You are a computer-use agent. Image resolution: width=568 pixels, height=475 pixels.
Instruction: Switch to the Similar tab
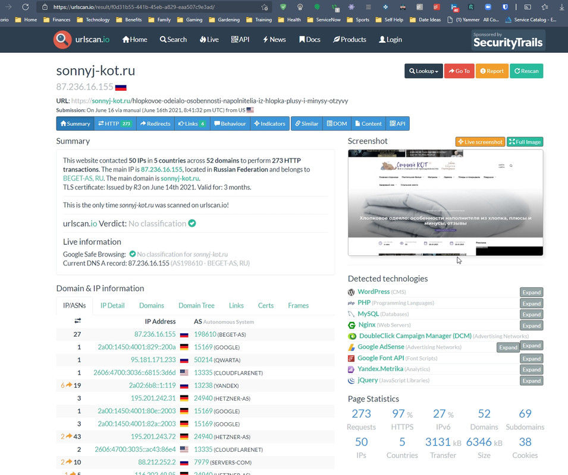pos(306,123)
